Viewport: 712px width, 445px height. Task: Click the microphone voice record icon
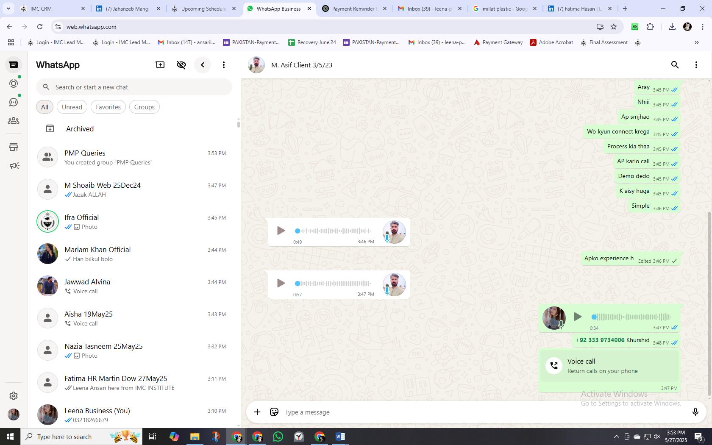click(695, 412)
